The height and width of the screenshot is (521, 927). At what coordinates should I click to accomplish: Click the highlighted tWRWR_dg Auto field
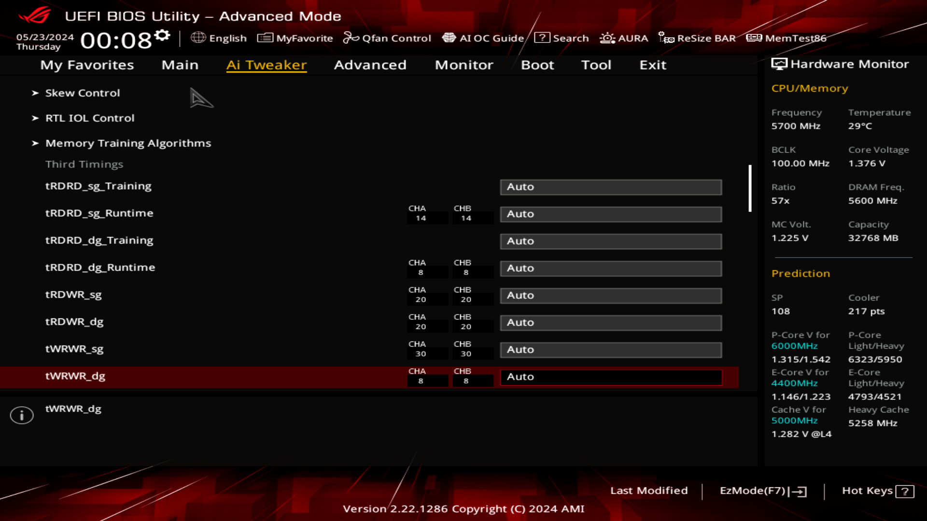pyautogui.click(x=611, y=377)
